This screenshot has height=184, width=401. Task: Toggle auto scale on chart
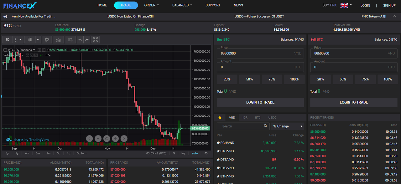(x=195, y=153)
